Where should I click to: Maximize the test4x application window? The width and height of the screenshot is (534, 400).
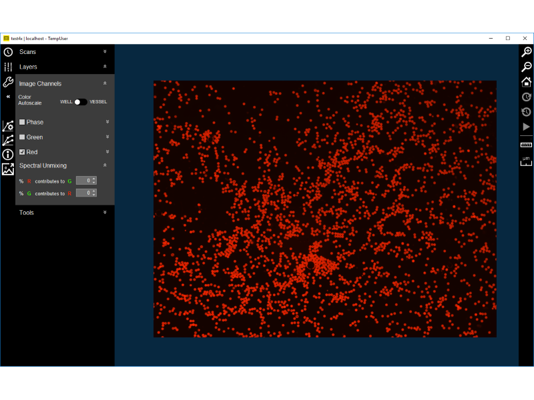(x=508, y=39)
